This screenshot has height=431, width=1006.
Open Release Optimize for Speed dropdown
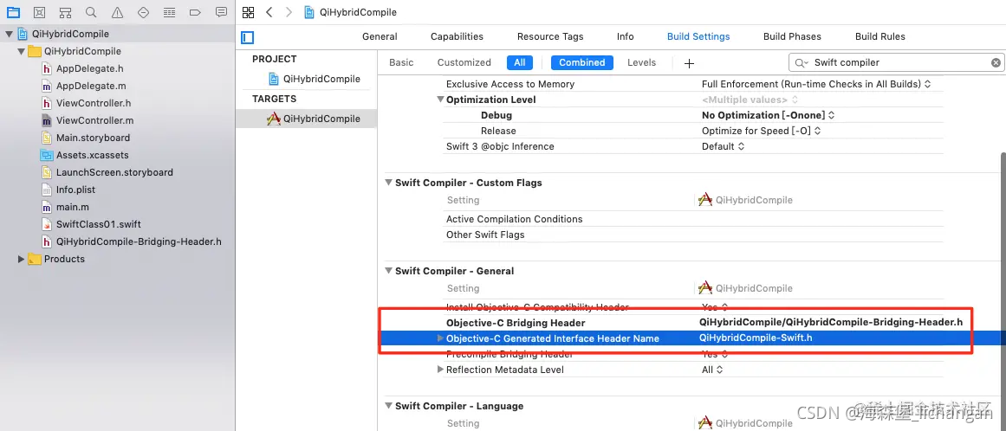[x=761, y=131]
